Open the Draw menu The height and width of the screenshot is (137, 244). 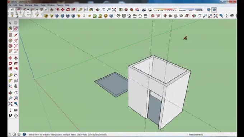36,5
